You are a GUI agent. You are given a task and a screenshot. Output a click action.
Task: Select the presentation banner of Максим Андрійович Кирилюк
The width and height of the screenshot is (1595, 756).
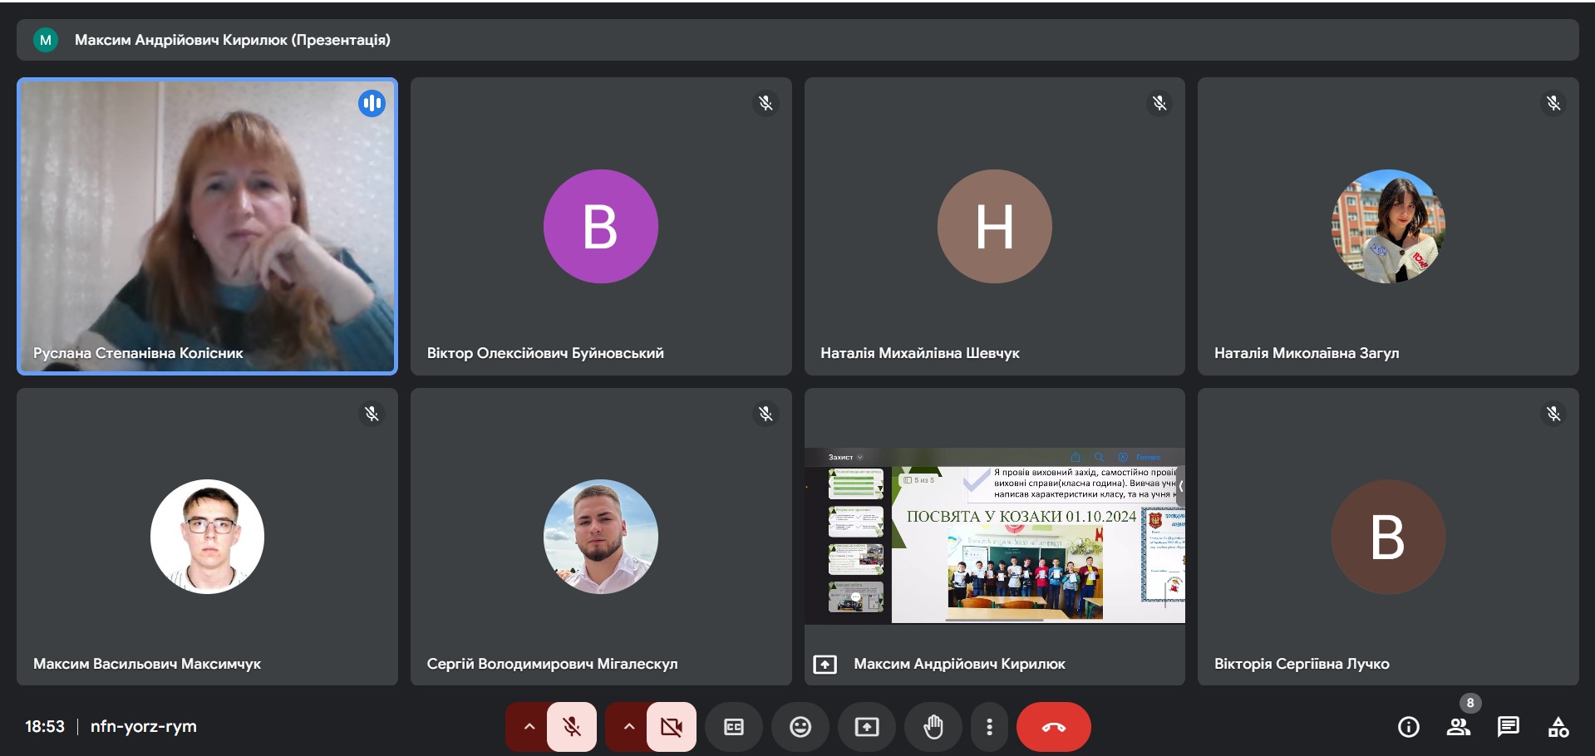797,40
